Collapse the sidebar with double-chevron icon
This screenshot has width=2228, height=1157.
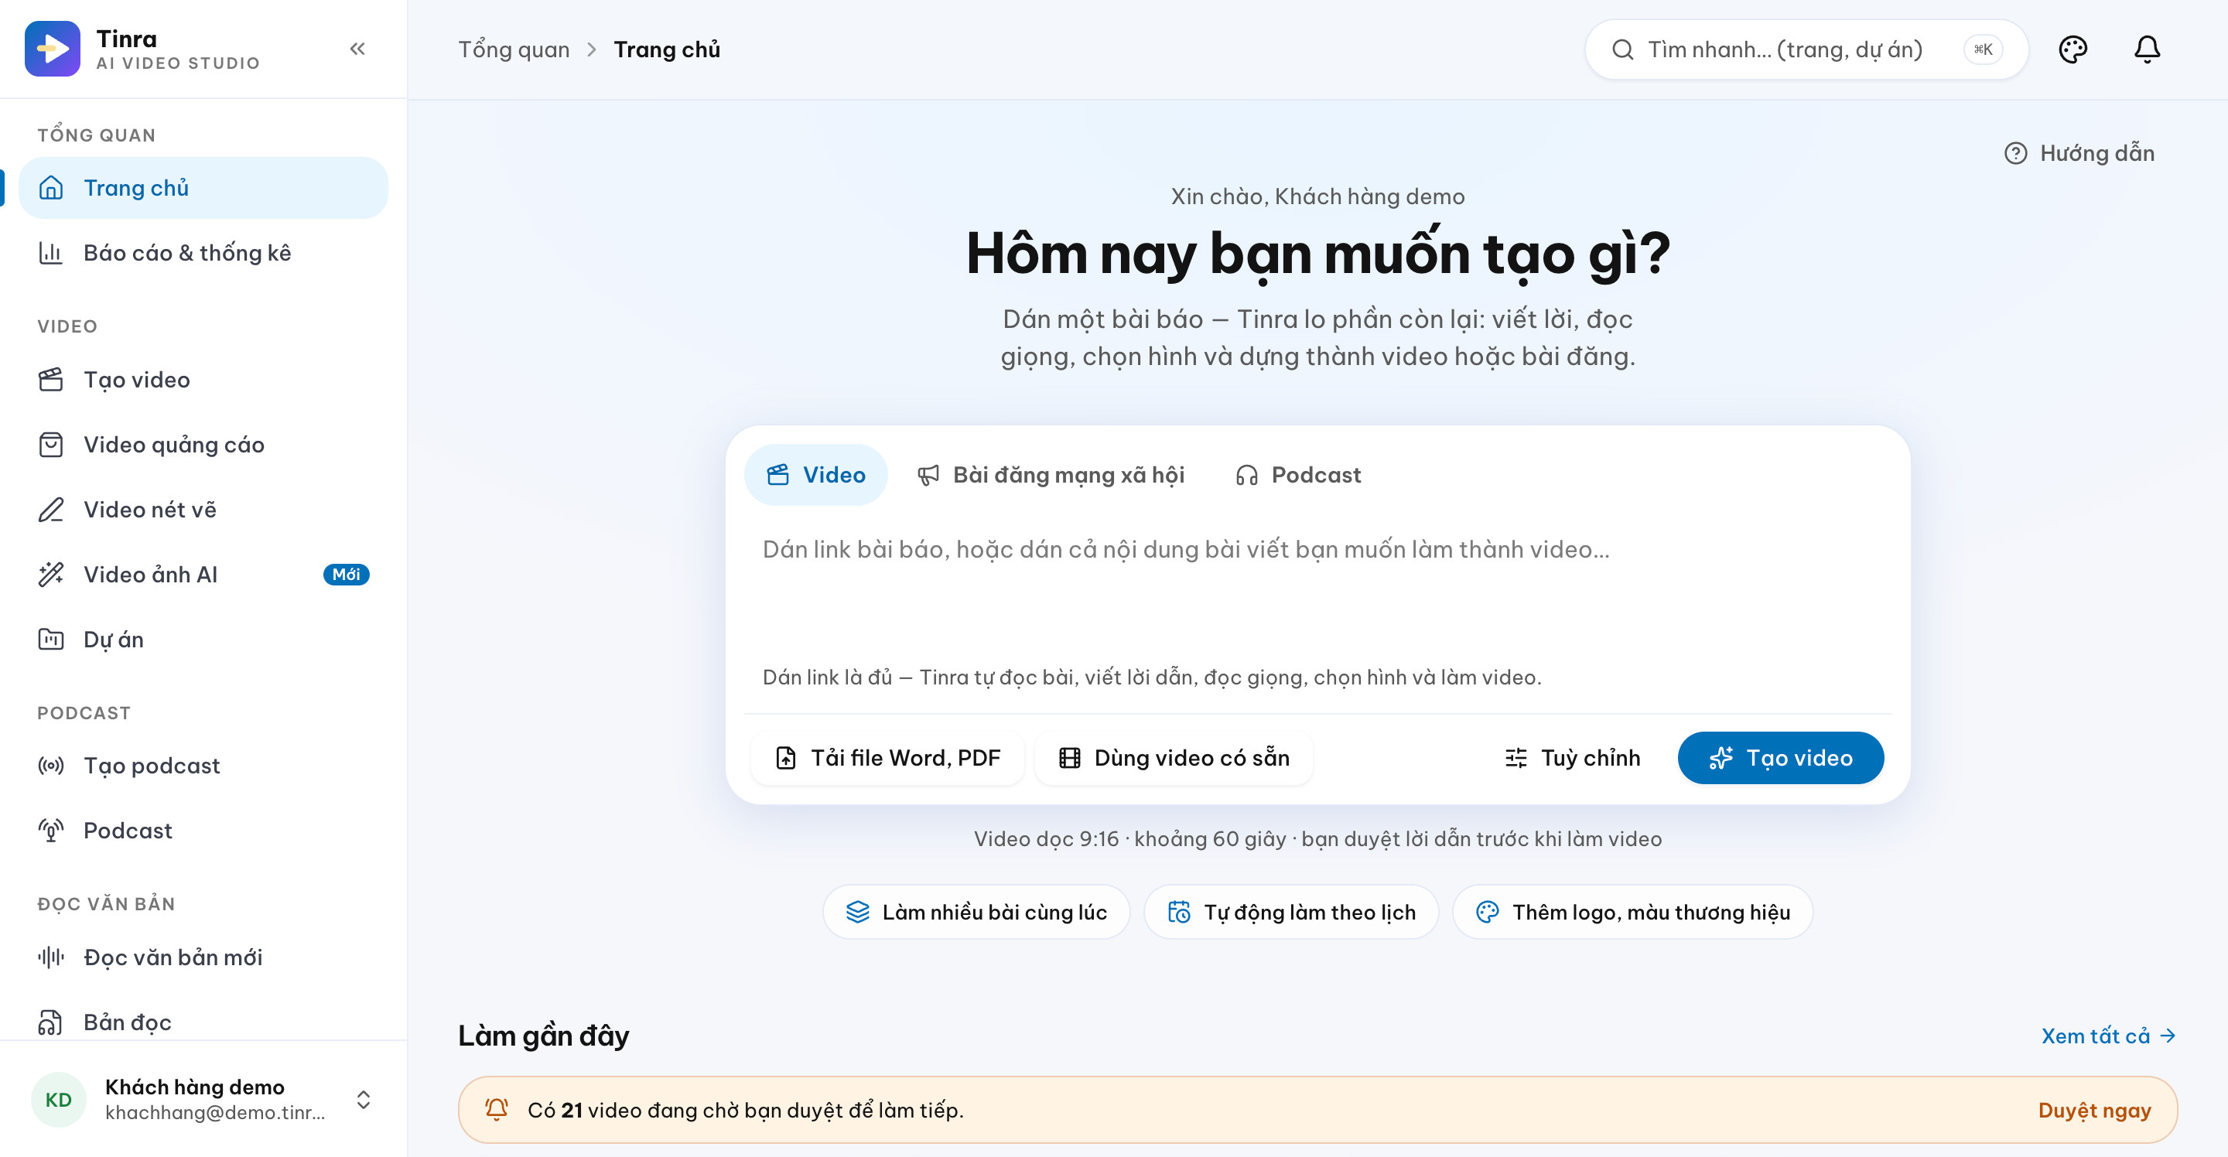pyautogui.click(x=357, y=49)
